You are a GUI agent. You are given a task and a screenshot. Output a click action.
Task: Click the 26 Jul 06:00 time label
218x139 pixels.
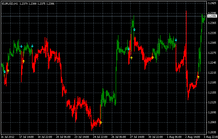tap(119, 137)
